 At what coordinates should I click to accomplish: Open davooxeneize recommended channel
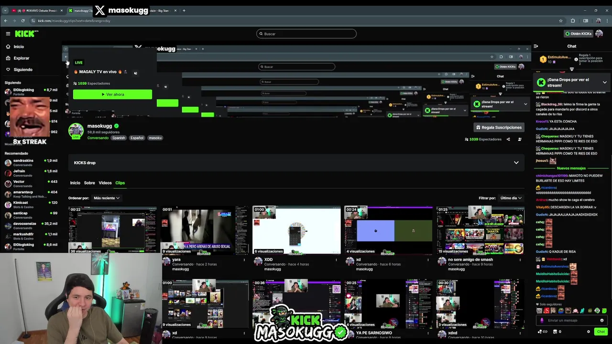[31, 226]
